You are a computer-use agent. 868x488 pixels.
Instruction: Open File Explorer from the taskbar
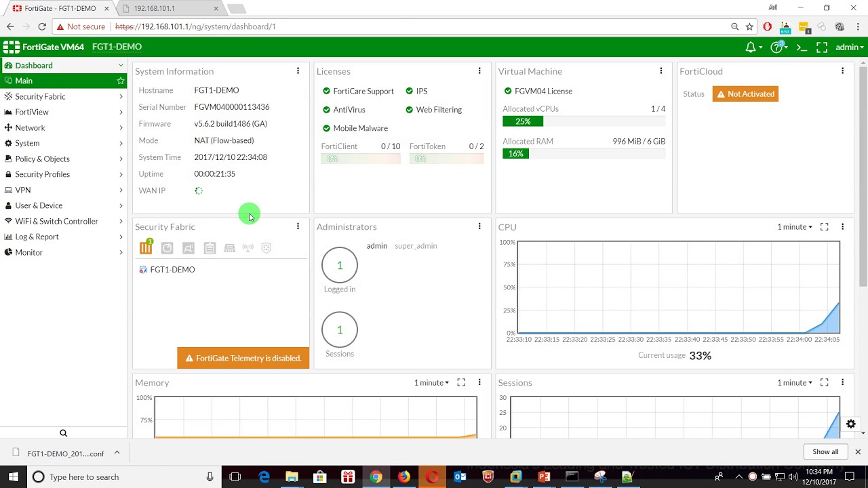tap(292, 477)
